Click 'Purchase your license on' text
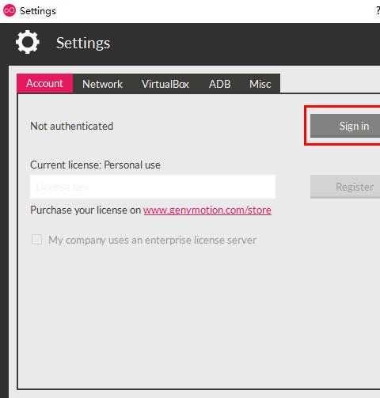The image size is (380, 398). coord(85,210)
